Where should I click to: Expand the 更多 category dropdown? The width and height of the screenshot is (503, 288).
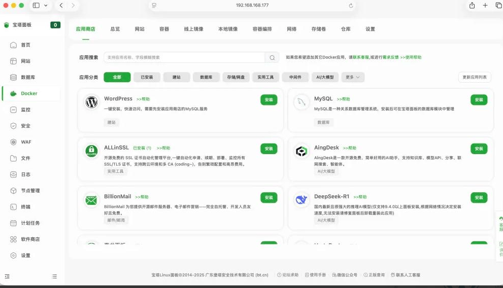tap(353, 77)
